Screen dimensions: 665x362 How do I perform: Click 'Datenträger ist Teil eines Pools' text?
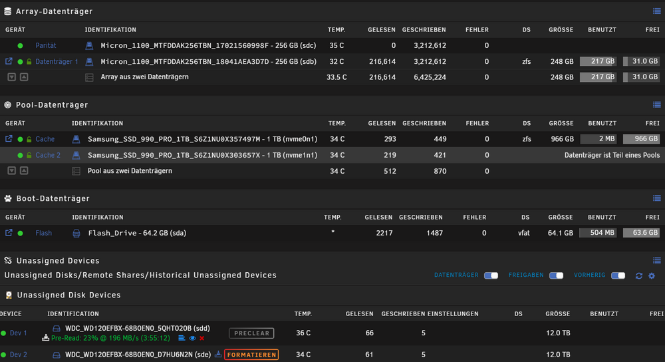click(x=612, y=155)
